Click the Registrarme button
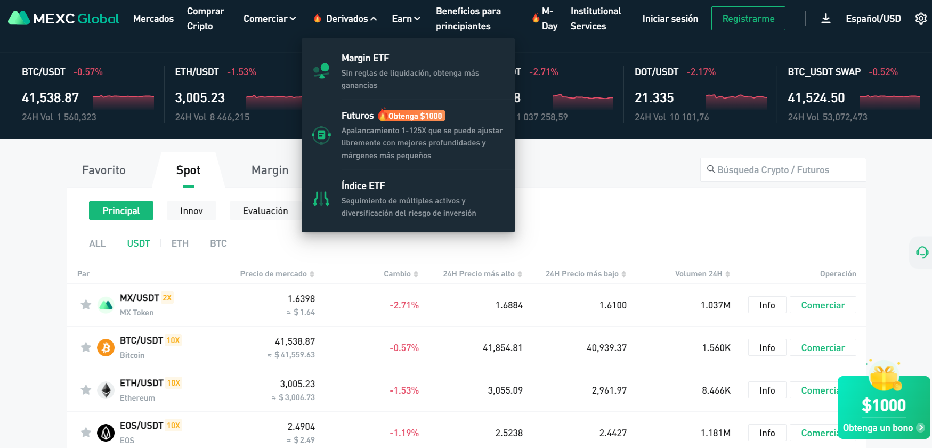 (x=748, y=19)
